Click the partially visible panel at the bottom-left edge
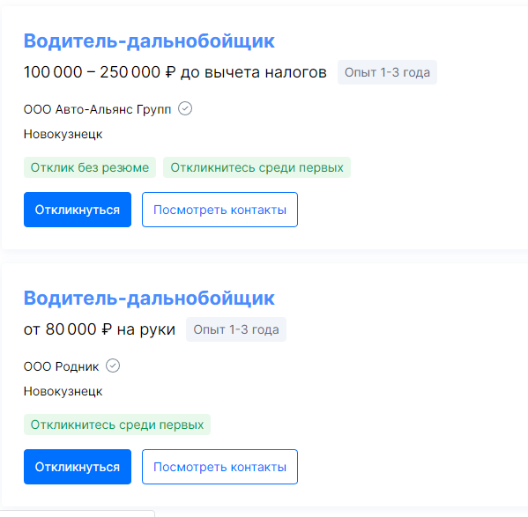 pyautogui.click(x=77, y=513)
